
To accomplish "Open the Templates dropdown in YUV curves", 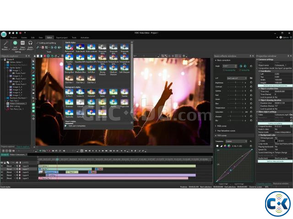I will click(x=236, y=141).
